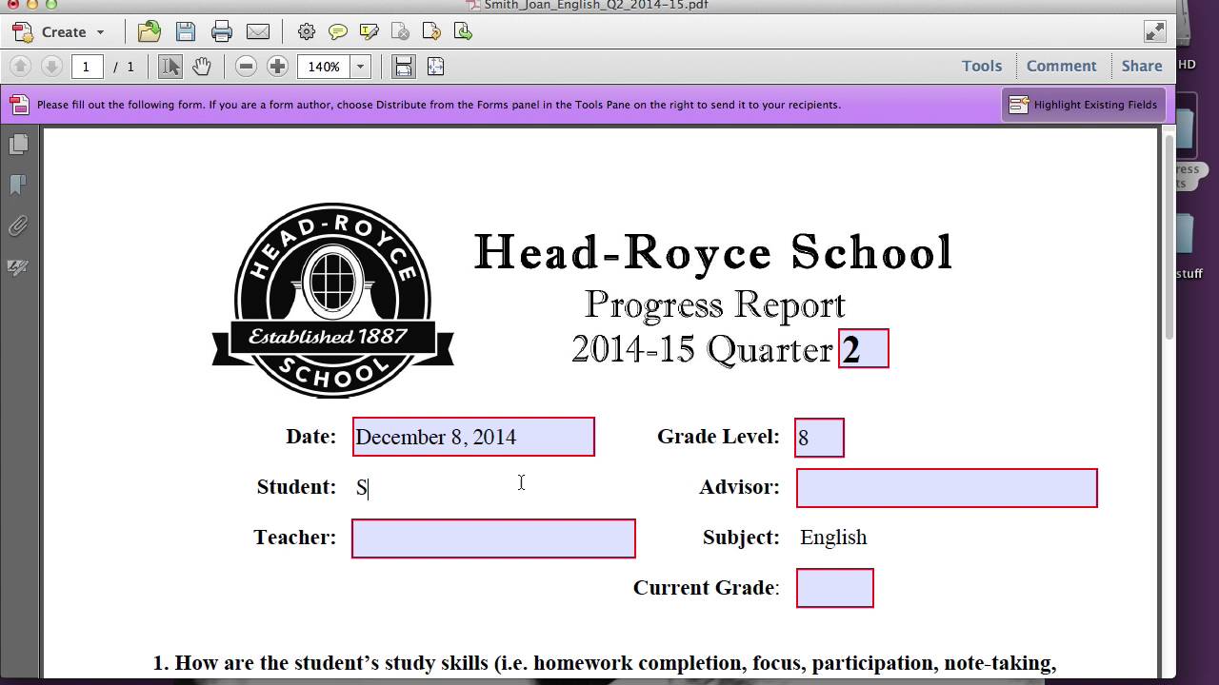Open the Tools pane
Viewport: 1219px width, 685px height.
[x=982, y=67]
